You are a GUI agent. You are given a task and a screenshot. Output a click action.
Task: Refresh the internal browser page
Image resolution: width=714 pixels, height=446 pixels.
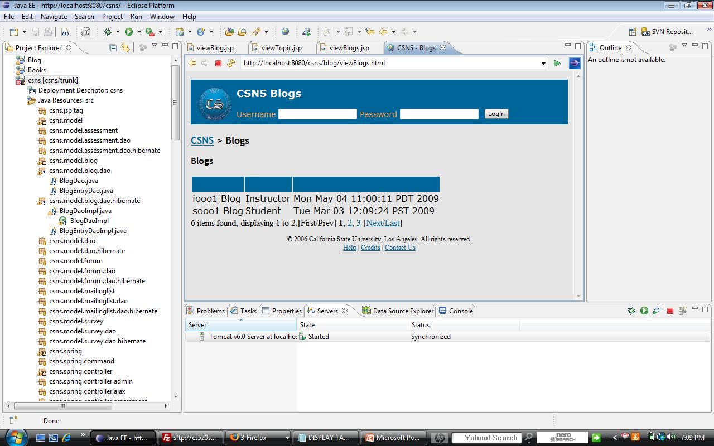[231, 64]
